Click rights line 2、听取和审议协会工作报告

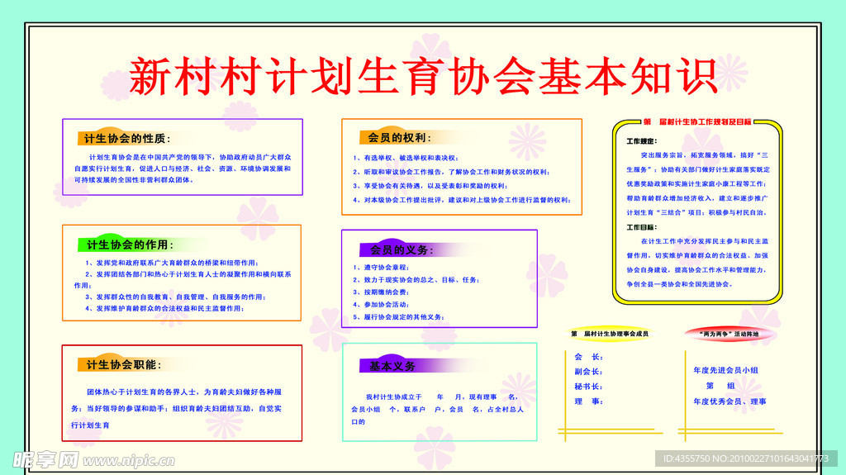click(451, 172)
